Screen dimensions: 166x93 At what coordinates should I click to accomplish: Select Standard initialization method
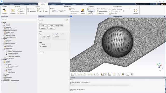(55, 12)
